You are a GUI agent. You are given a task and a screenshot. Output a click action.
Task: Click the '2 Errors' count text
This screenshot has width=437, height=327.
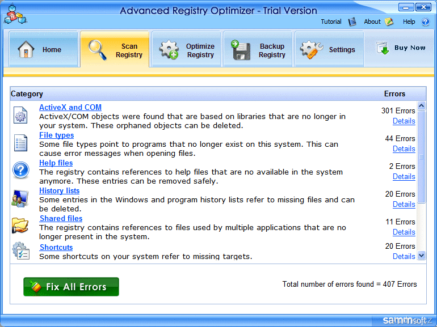pos(402,167)
